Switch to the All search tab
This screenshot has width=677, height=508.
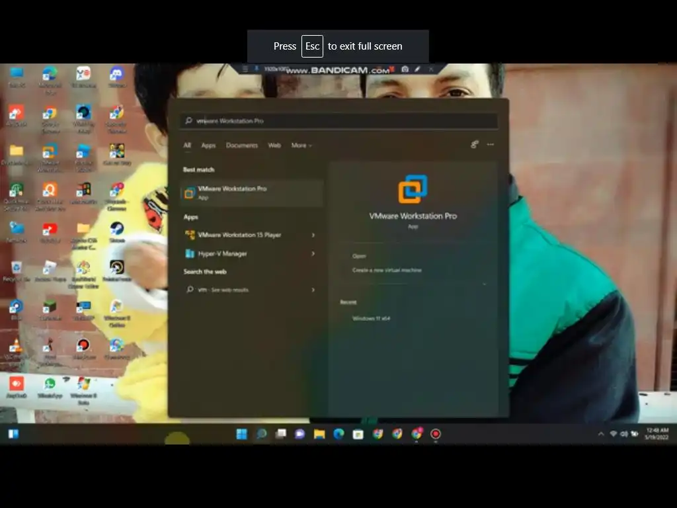click(x=187, y=146)
